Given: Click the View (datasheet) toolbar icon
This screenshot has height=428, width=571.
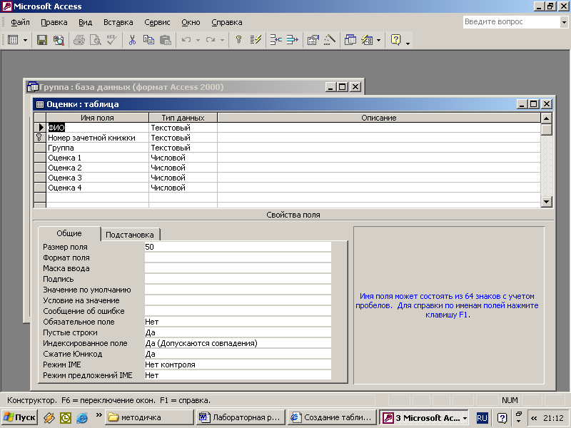Looking at the screenshot, I should pyautogui.click(x=13, y=40).
